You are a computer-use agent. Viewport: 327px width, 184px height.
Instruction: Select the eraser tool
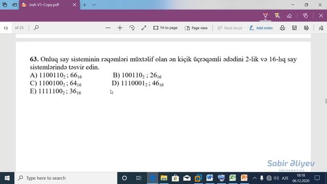coord(289,16)
